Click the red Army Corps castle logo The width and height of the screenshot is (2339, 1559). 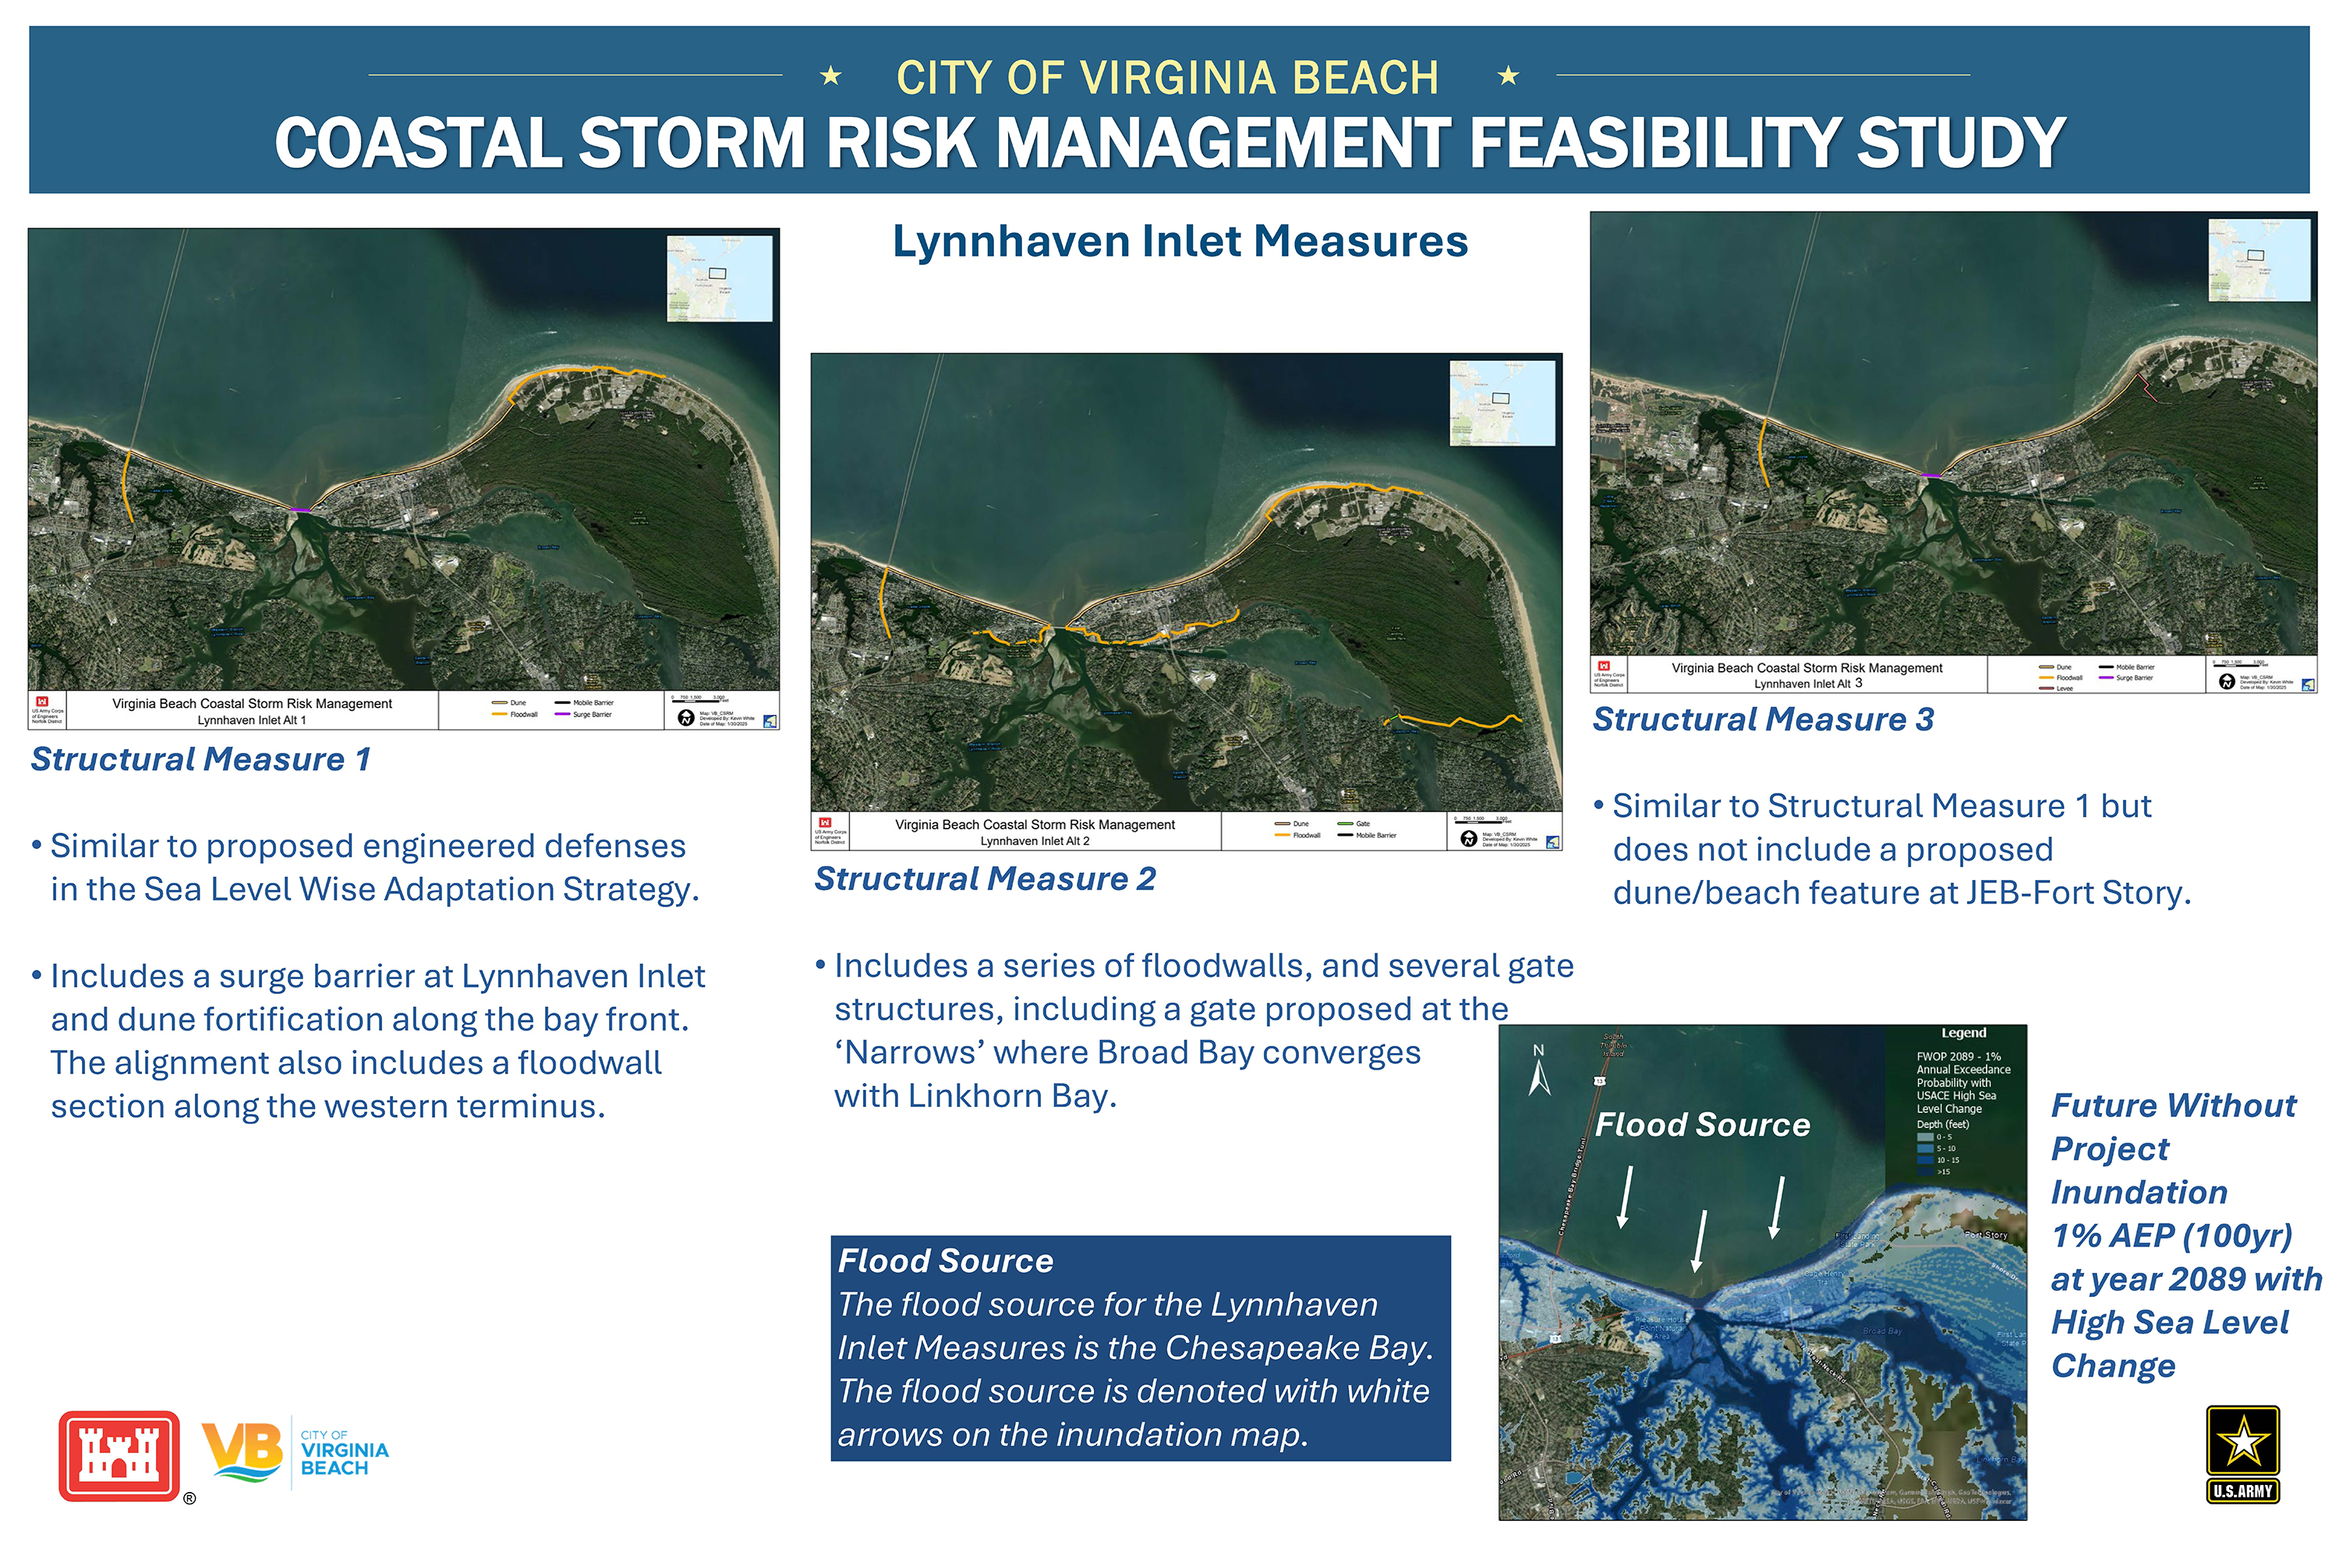click(119, 1455)
